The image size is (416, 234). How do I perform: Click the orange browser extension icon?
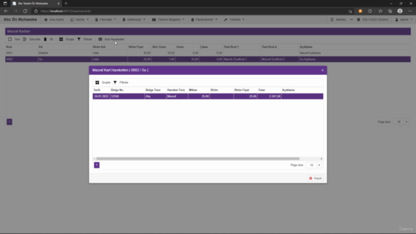360,11
